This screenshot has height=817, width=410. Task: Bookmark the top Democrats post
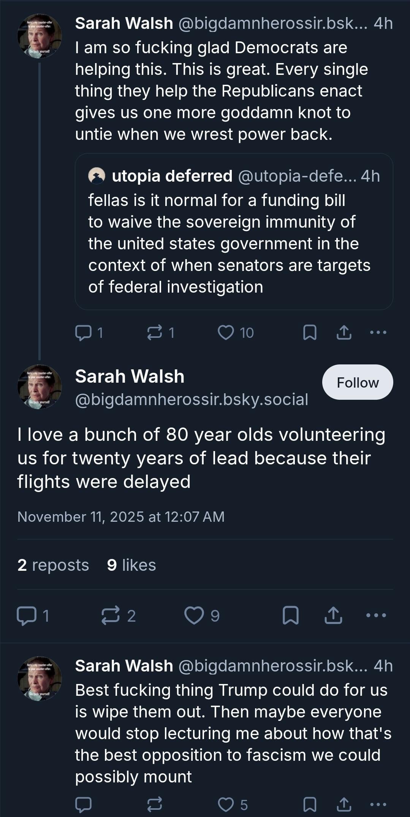click(x=310, y=332)
